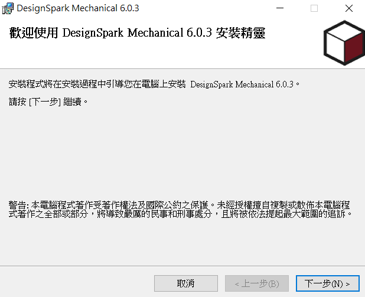Minimize the installer window
This screenshot has height=297, width=365.
pyautogui.click(x=280, y=8)
